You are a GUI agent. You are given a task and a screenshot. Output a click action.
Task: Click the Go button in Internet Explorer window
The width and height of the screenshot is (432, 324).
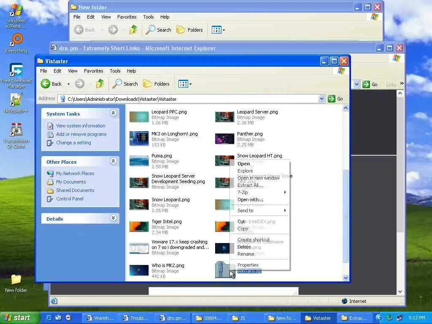(x=370, y=84)
